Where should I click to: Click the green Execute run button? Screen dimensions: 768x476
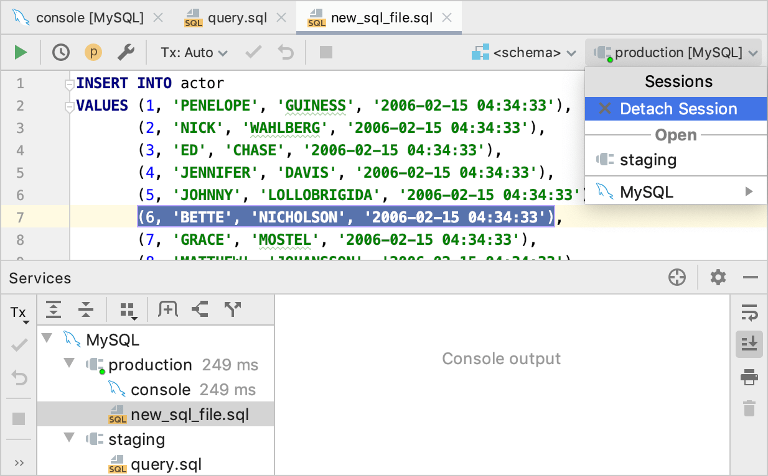(x=21, y=53)
